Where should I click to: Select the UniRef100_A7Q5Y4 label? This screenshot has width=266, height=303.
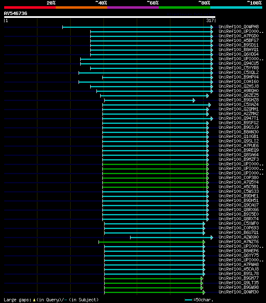pyautogui.click(x=239, y=182)
